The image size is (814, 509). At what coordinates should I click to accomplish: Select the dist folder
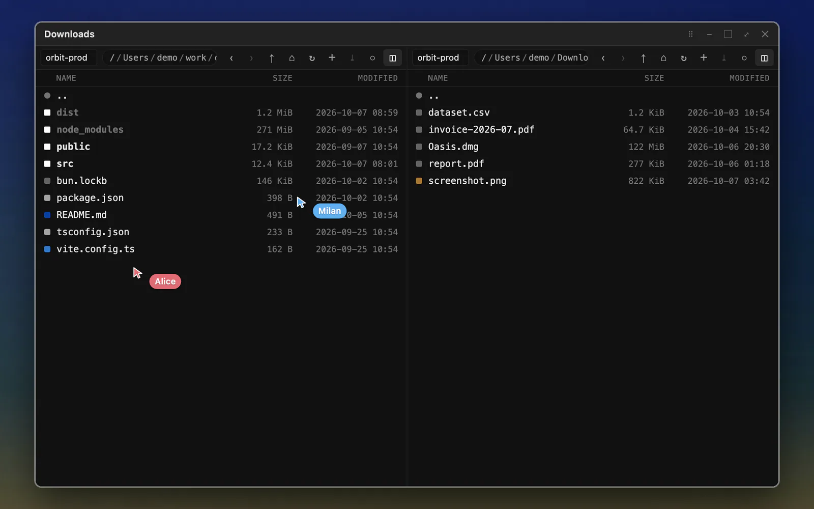(221, 112)
